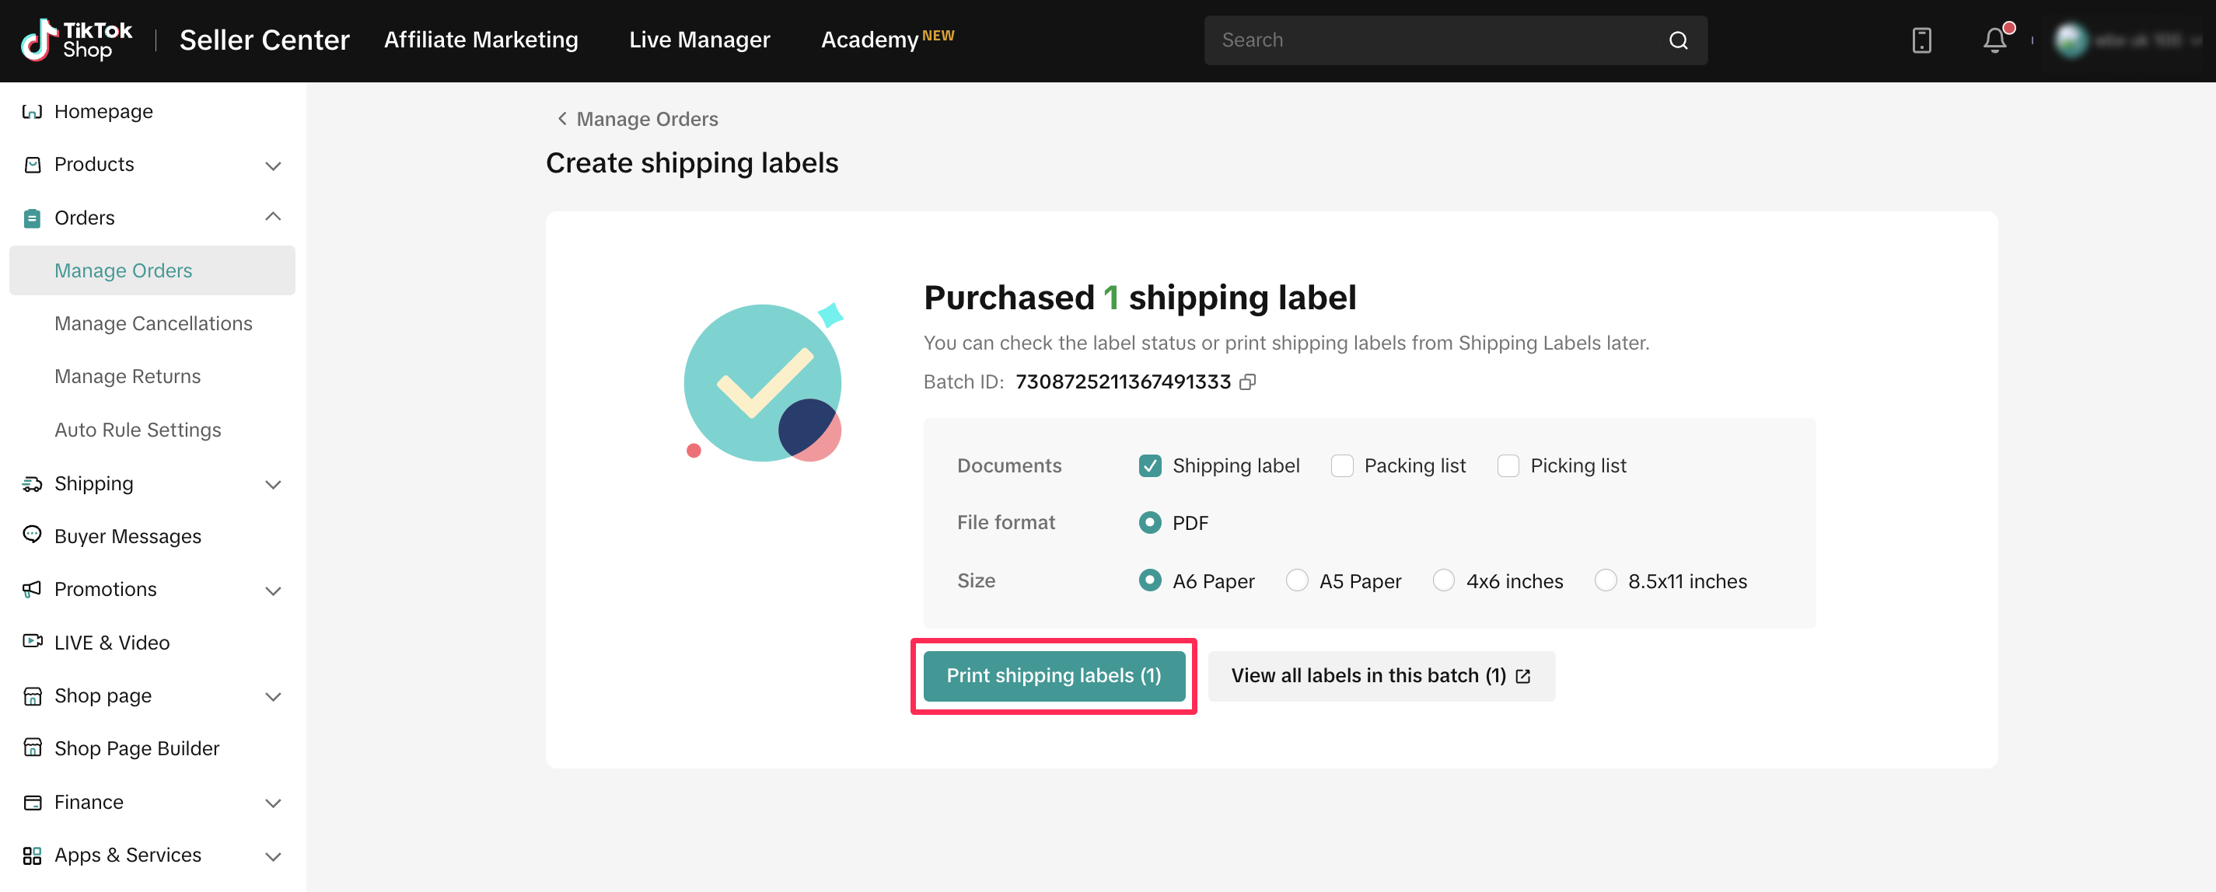This screenshot has width=2216, height=892.
Task: Click the Buyer Messages chat icon
Action: click(x=32, y=535)
